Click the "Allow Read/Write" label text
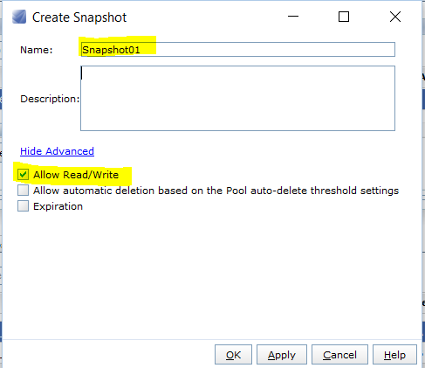The image size is (425, 368). click(76, 175)
